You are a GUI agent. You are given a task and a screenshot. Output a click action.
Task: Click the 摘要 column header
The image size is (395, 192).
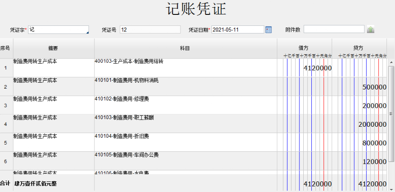(x=54, y=48)
